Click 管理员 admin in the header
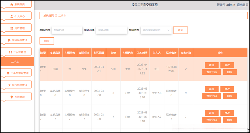The width and height of the screenshot is (250, 133). pyautogui.click(x=226, y=5)
